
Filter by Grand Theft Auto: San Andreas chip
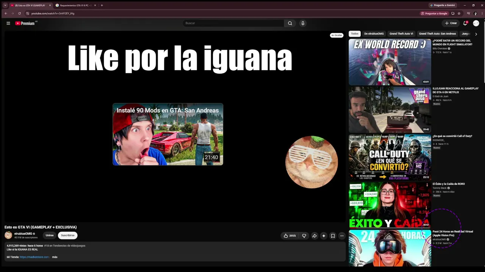pos(437,34)
